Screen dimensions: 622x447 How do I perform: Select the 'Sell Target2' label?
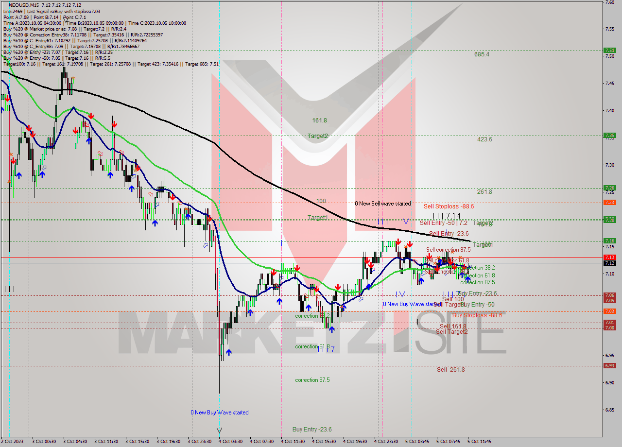[x=451, y=332]
